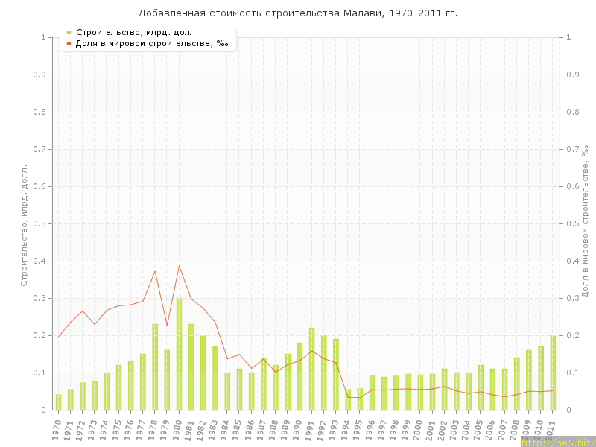The width and height of the screenshot is (596, 447).
Task: Click the chart title about Малави
Action: point(298,13)
